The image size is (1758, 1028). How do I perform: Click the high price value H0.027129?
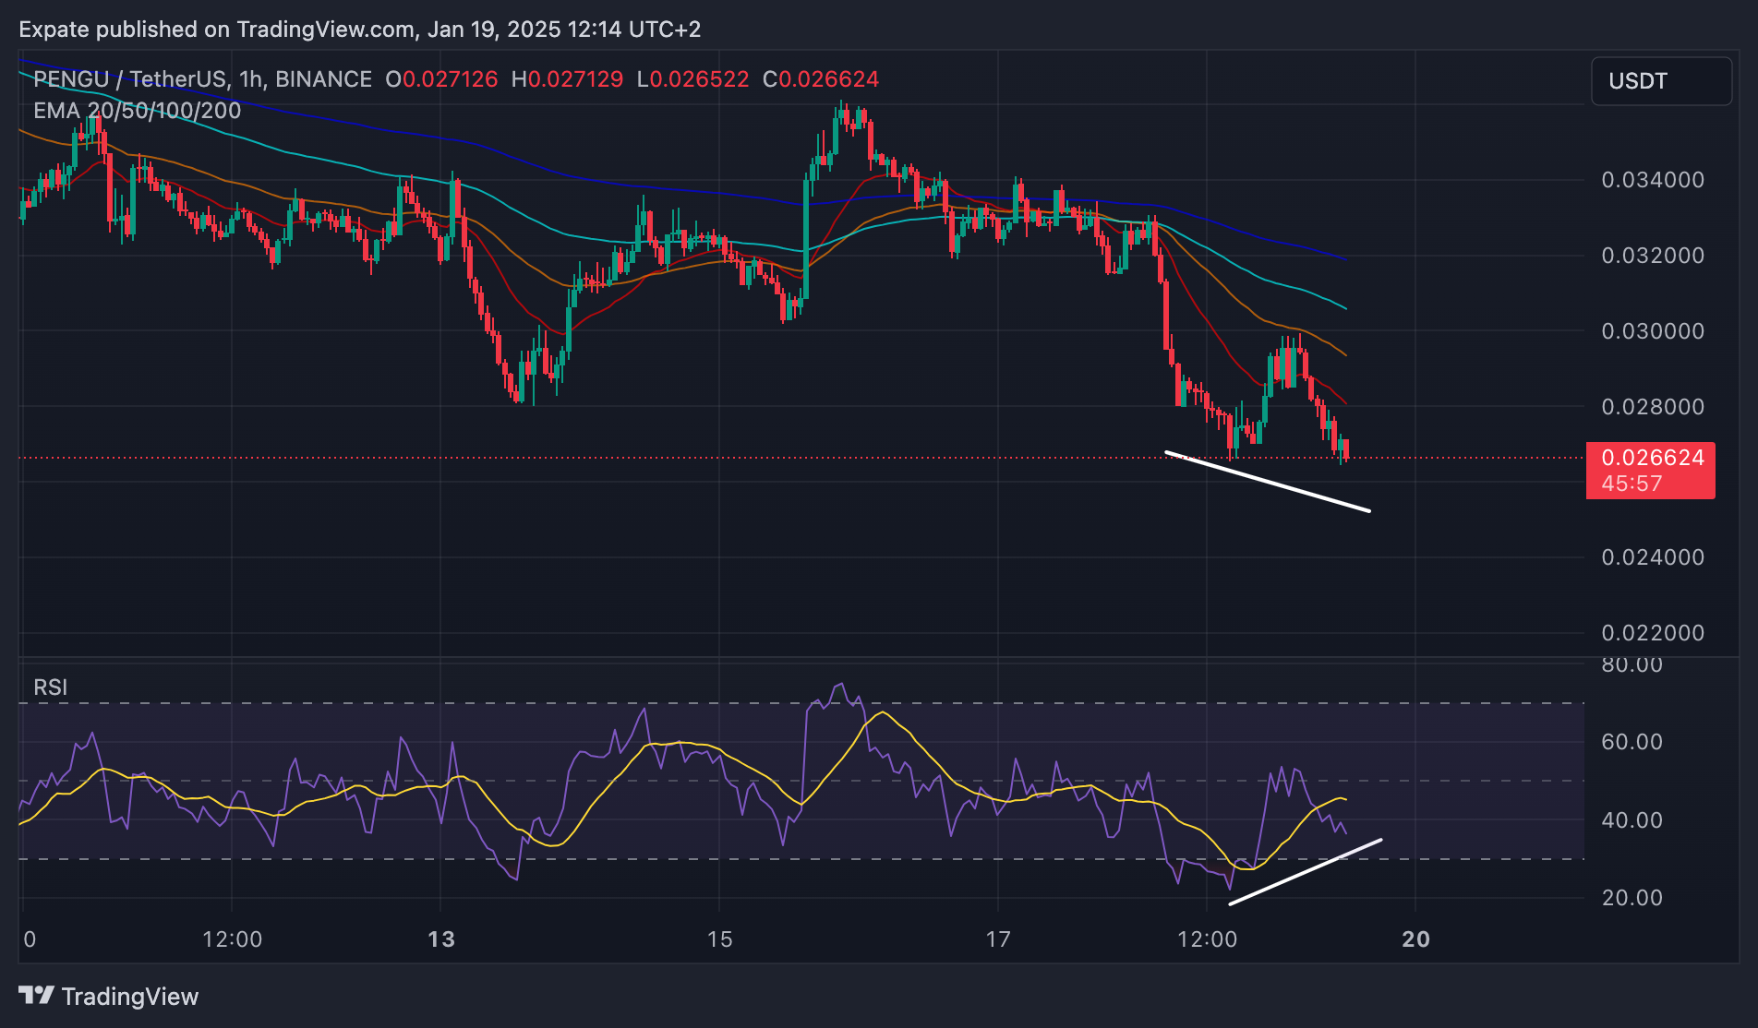tap(567, 79)
